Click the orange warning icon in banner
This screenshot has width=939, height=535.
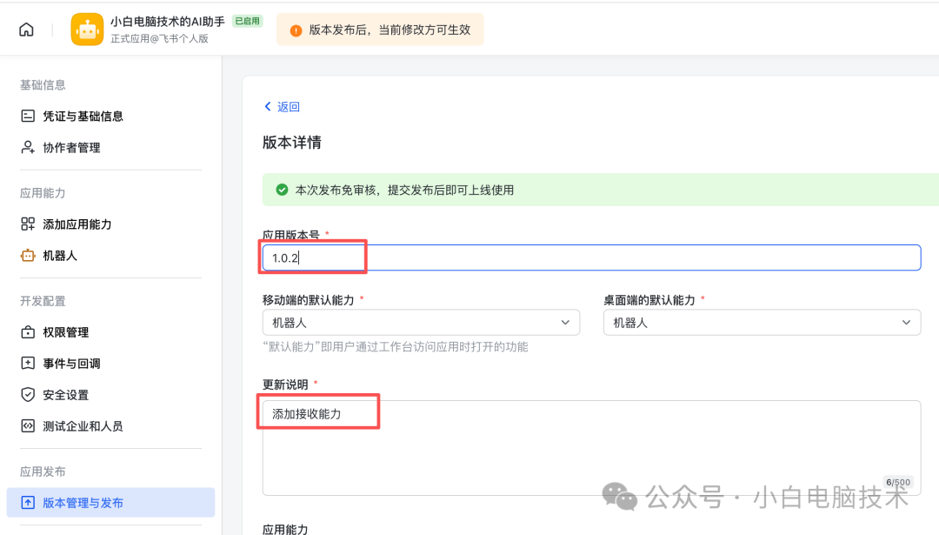coord(296,30)
